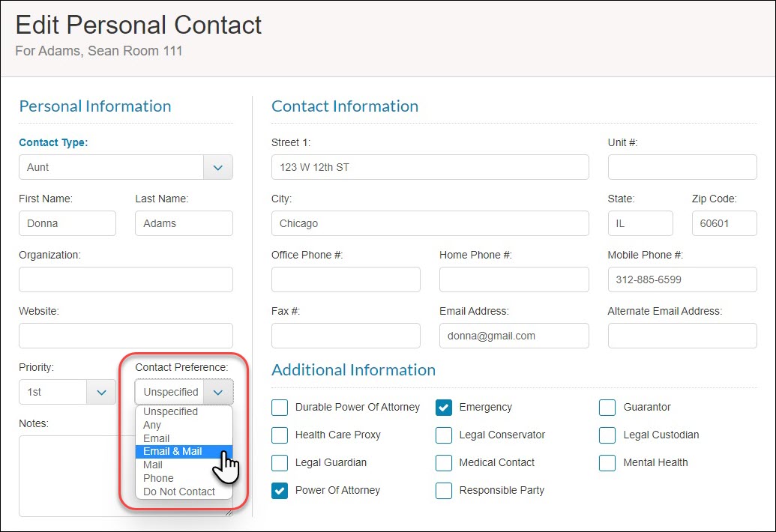Click the Street 1 address field
The height and width of the screenshot is (532, 776).
coord(430,167)
